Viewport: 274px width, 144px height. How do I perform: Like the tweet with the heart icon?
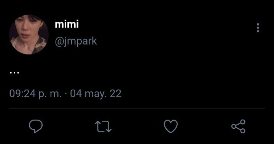tap(171, 126)
